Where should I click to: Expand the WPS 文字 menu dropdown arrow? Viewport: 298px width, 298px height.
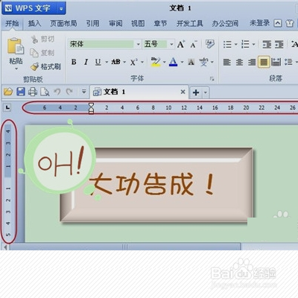point(61,9)
